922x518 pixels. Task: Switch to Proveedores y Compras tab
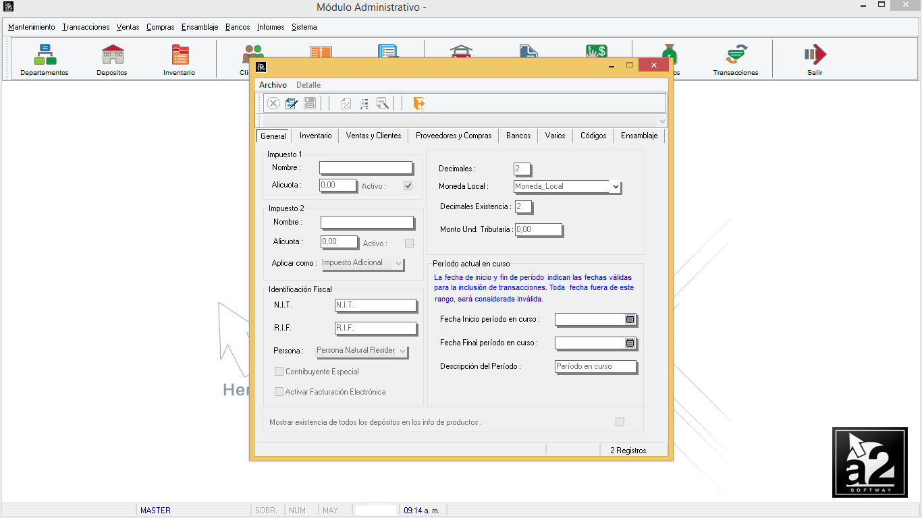pyautogui.click(x=454, y=136)
